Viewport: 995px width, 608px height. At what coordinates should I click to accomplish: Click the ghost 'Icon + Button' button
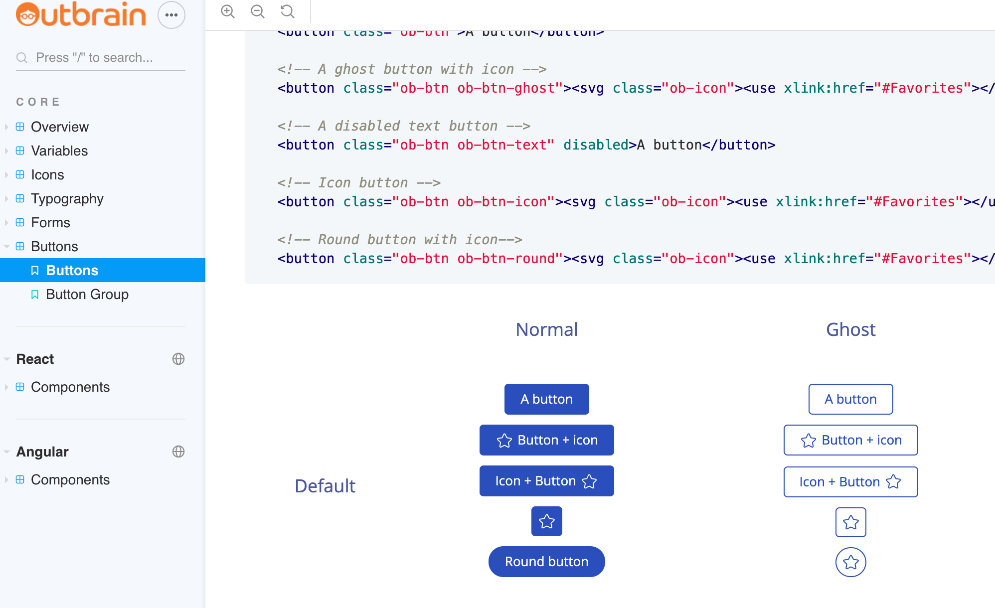[850, 482]
